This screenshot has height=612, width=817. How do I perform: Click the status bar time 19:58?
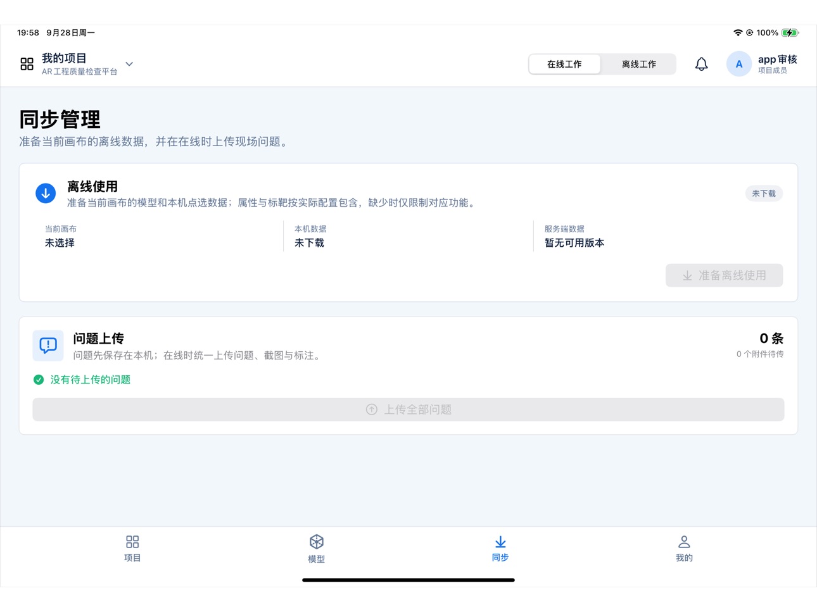[x=28, y=32]
